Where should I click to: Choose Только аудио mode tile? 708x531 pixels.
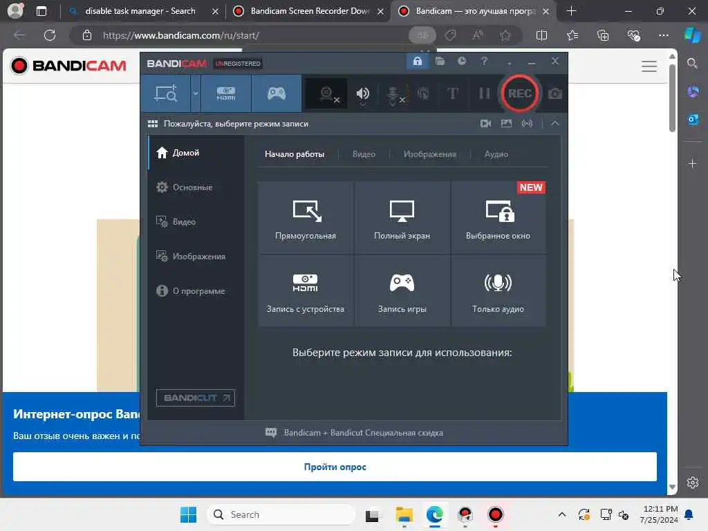[498, 290]
